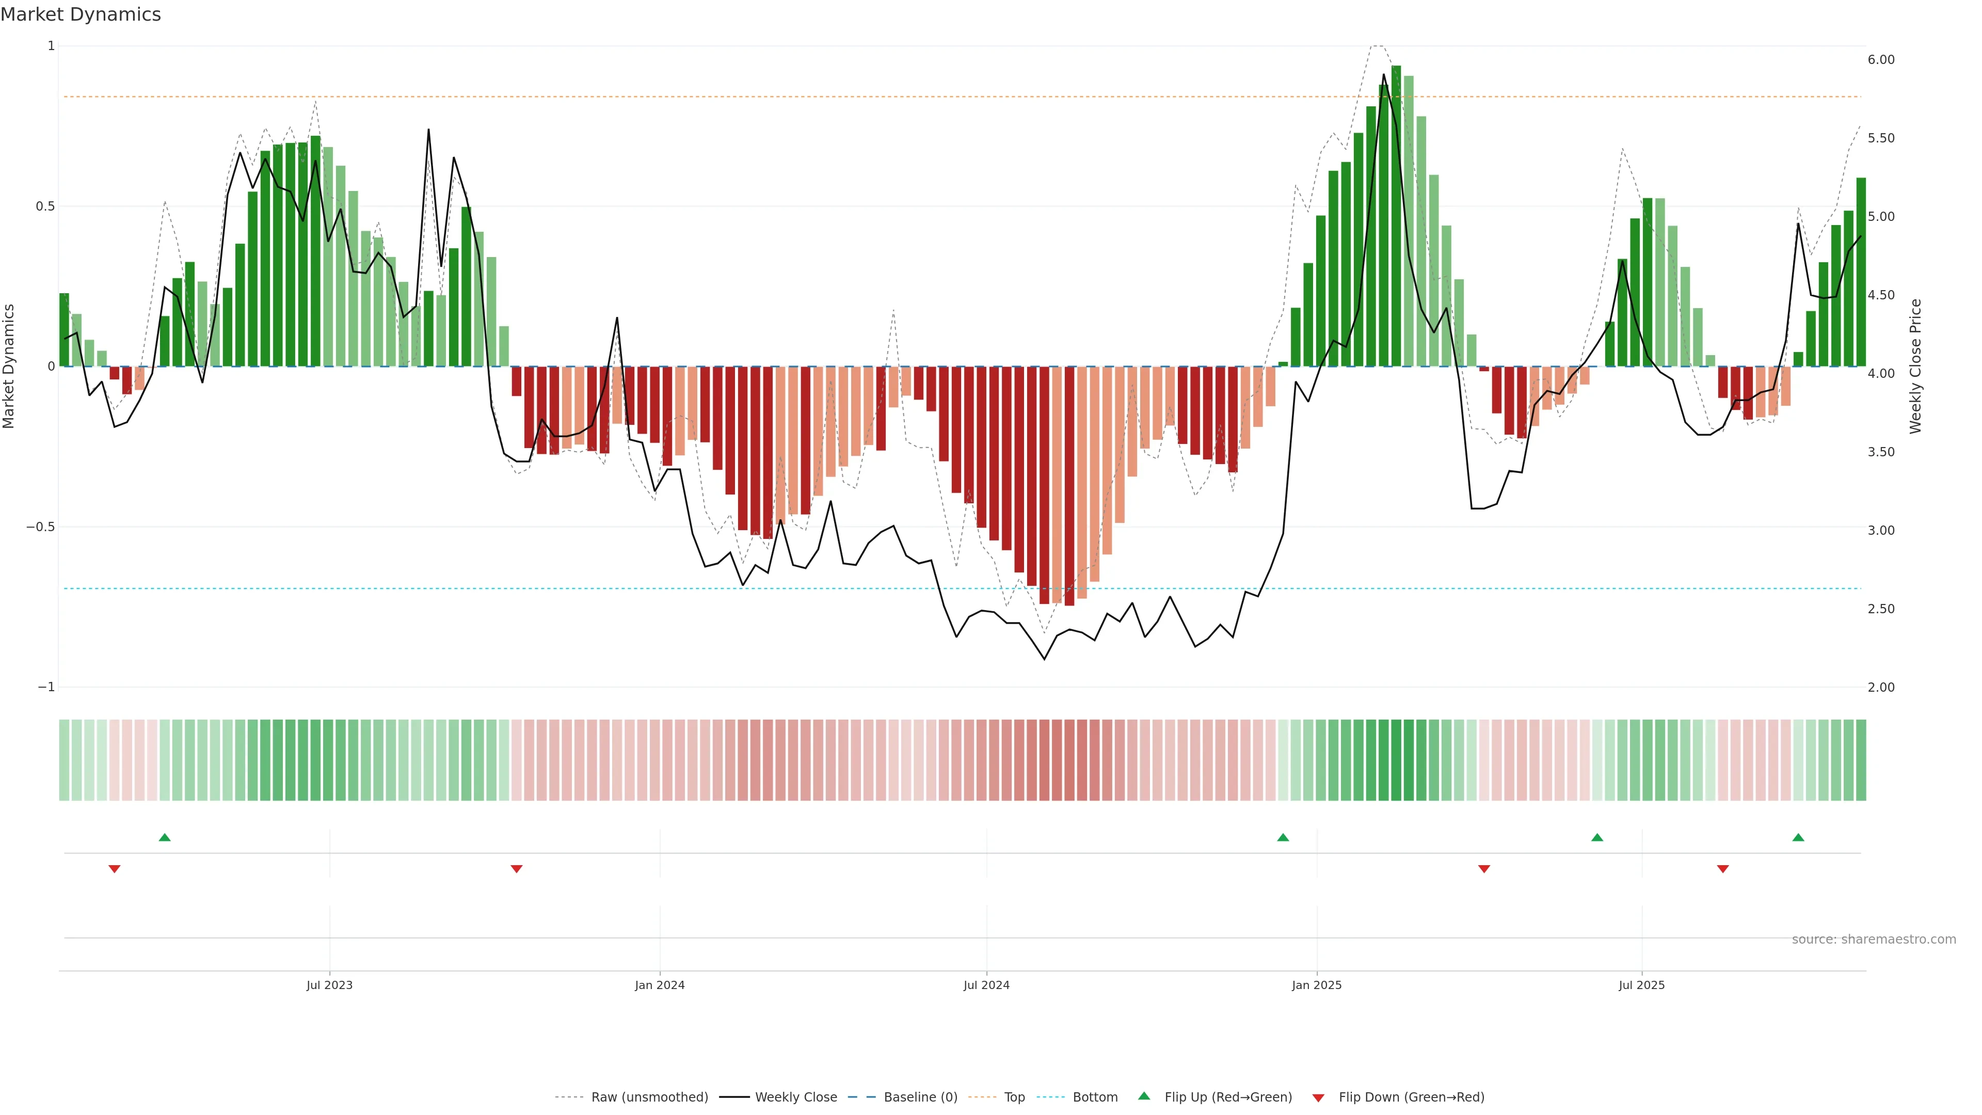
Task: Toggle the Weekly Close legend series
Action: [x=795, y=1097]
